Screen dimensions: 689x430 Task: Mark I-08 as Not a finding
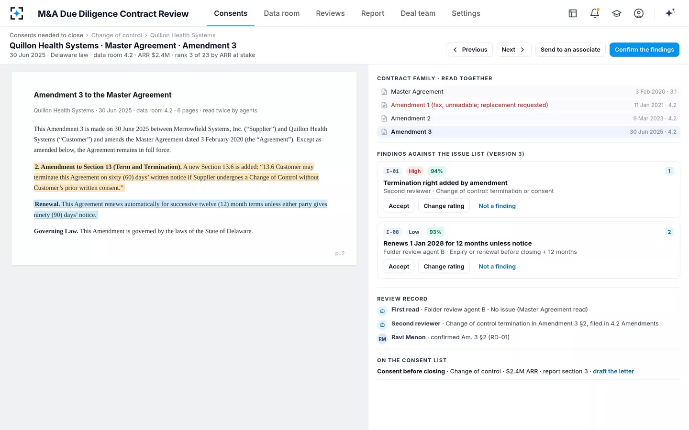[x=497, y=267]
